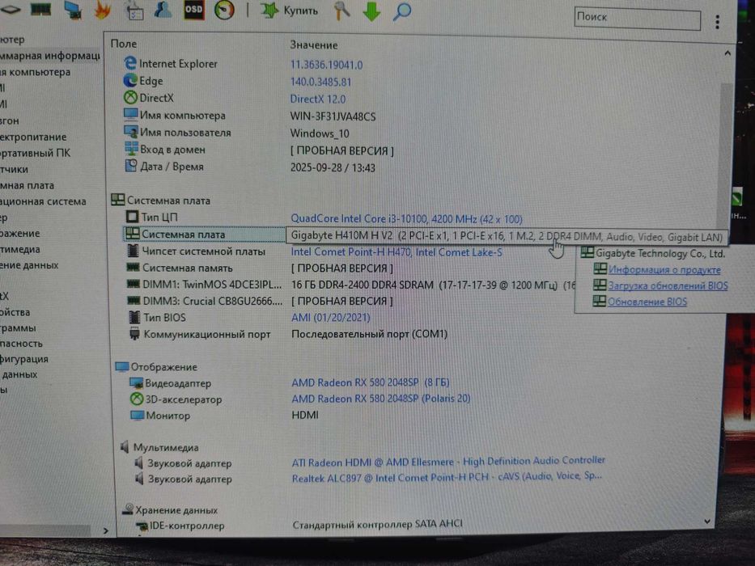Click the AMI (01/20/2021) BIOS link
Image resolution: width=755 pixels, height=566 pixels.
331,318
